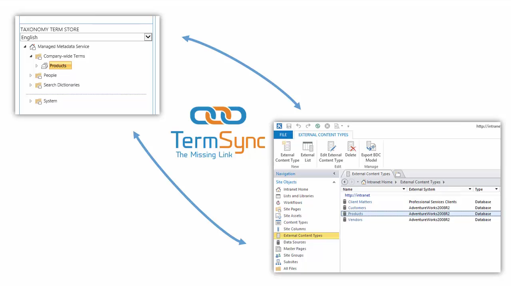Viewport: 511px width, 286px height.
Task: Open Master Pages in Site Objects
Action: click(x=295, y=249)
